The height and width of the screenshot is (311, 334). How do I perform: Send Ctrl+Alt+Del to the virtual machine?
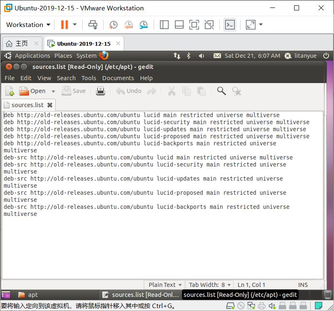tap(93, 24)
